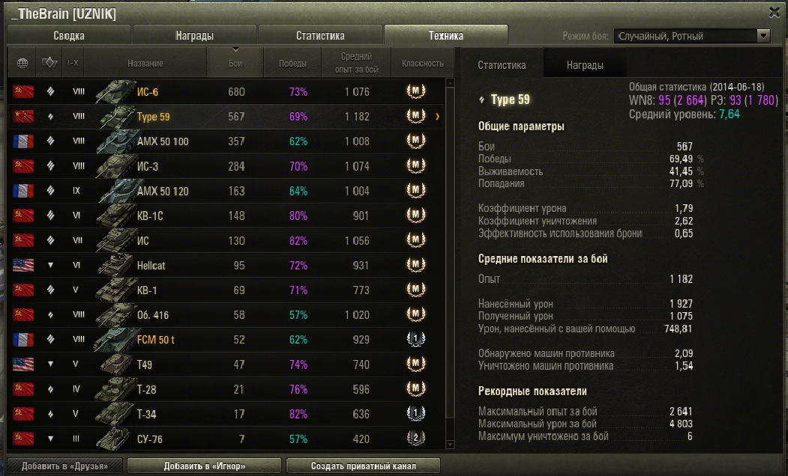This screenshot has height=476, width=788.
Task: Click Создать приватный канал button
Action: tap(364, 466)
